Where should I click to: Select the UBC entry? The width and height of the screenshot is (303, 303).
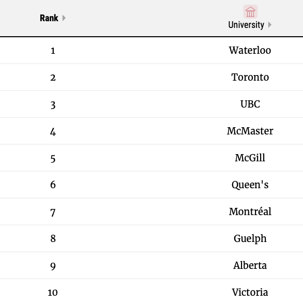point(250,104)
